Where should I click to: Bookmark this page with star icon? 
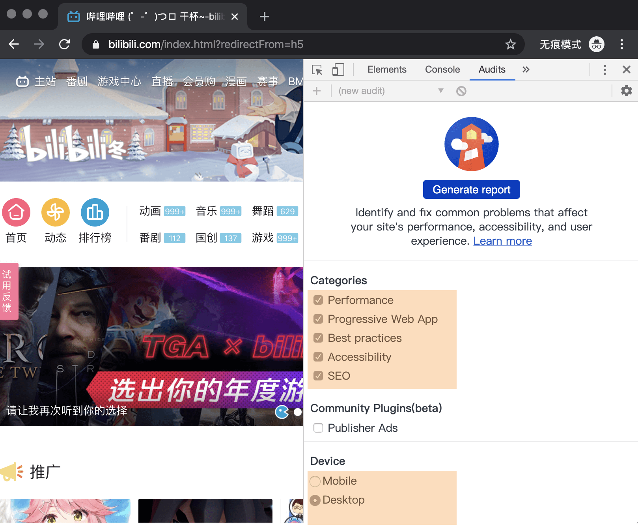tap(510, 44)
